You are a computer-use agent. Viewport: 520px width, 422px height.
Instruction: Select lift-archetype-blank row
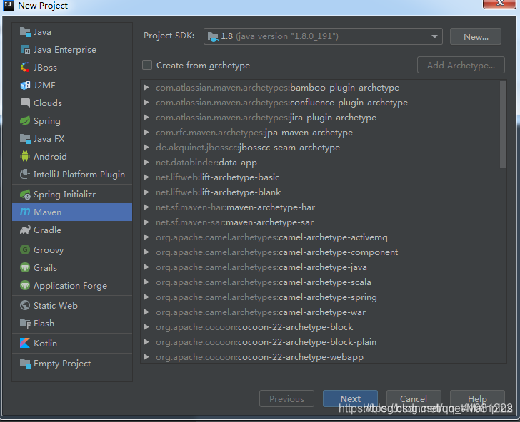click(320, 192)
